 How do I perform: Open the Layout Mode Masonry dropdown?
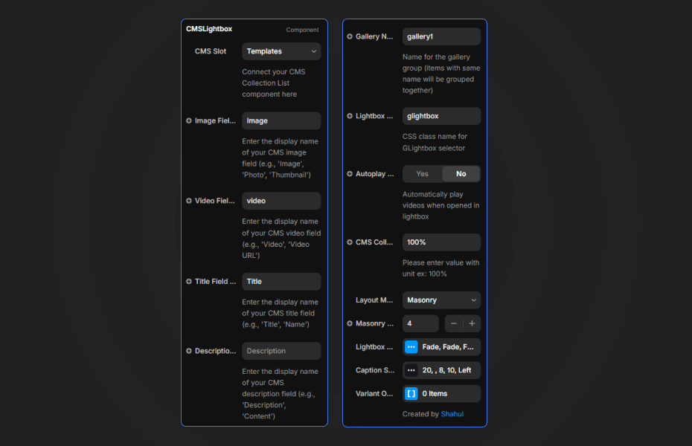tap(441, 300)
